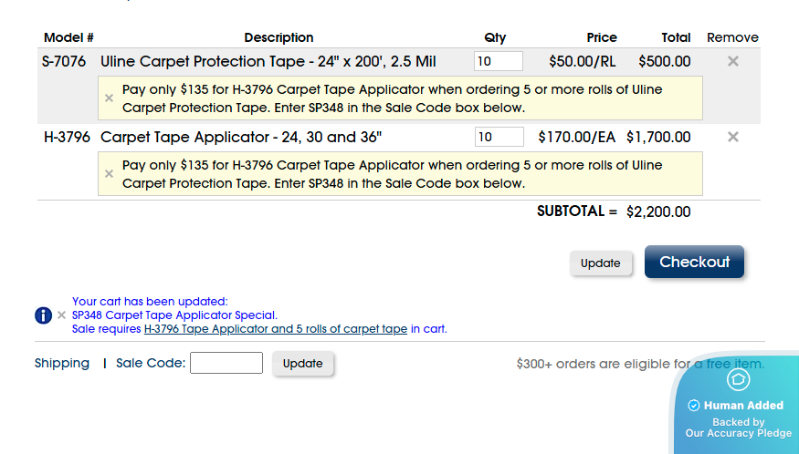Click the checkmark beside Human Added
Image resolution: width=799 pixels, height=454 pixels.
tap(694, 406)
